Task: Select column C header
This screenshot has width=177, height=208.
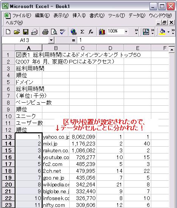Action: [83, 48]
